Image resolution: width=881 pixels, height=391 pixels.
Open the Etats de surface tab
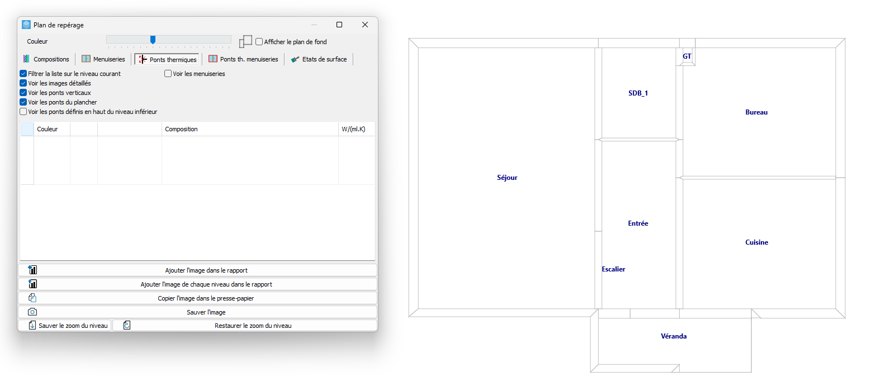[x=319, y=59]
